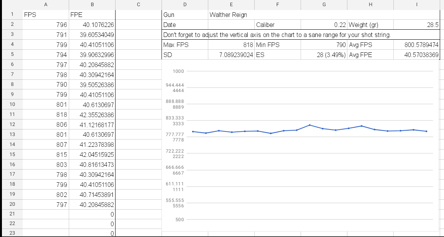The image size is (444, 237).
Task: Select column I header
Action: click(x=417, y=5)
